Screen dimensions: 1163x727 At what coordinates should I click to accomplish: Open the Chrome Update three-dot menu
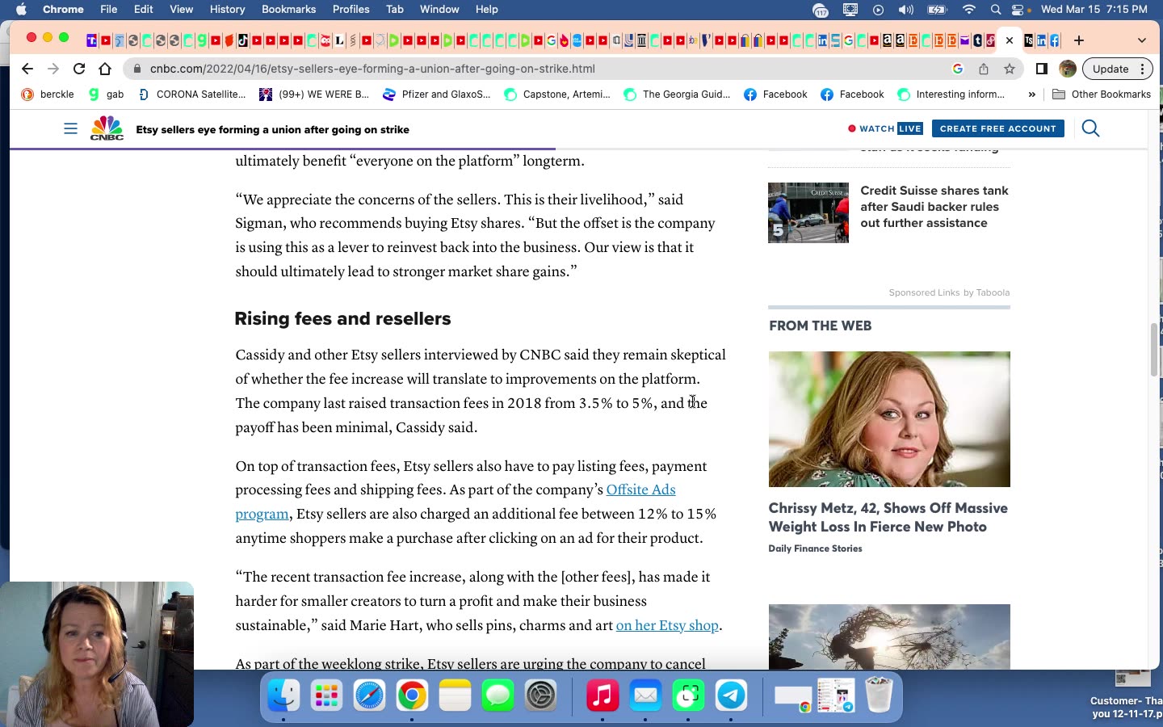pyautogui.click(x=1142, y=69)
